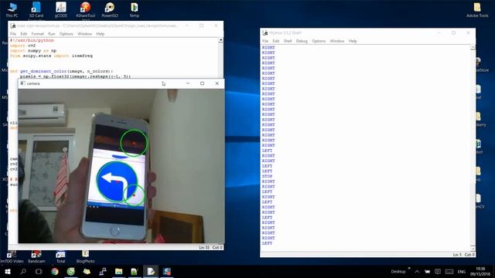The height and width of the screenshot is (278, 495).
Task: Expand the Desktop toolbar on taskbar
Action: [409, 269]
